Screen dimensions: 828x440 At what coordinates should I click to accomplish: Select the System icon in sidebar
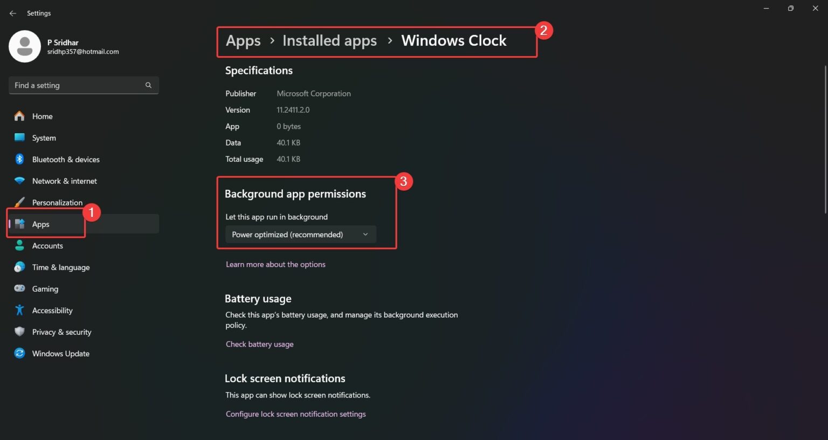point(19,137)
